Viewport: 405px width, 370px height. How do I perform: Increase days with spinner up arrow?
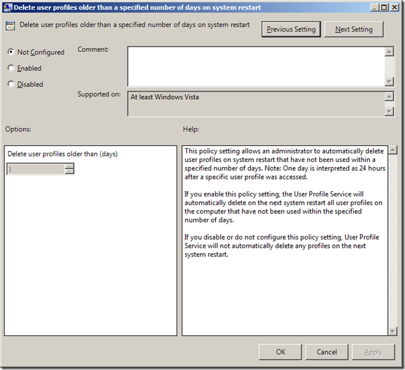pyautogui.click(x=70, y=166)
